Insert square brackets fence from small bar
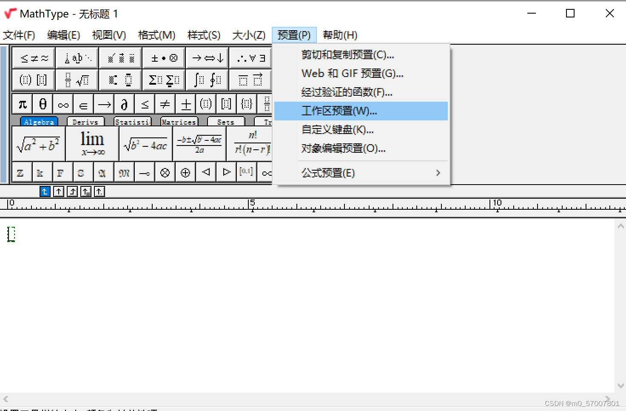The height and width of the screenshot is (411, 626). (x=227, y=104)
